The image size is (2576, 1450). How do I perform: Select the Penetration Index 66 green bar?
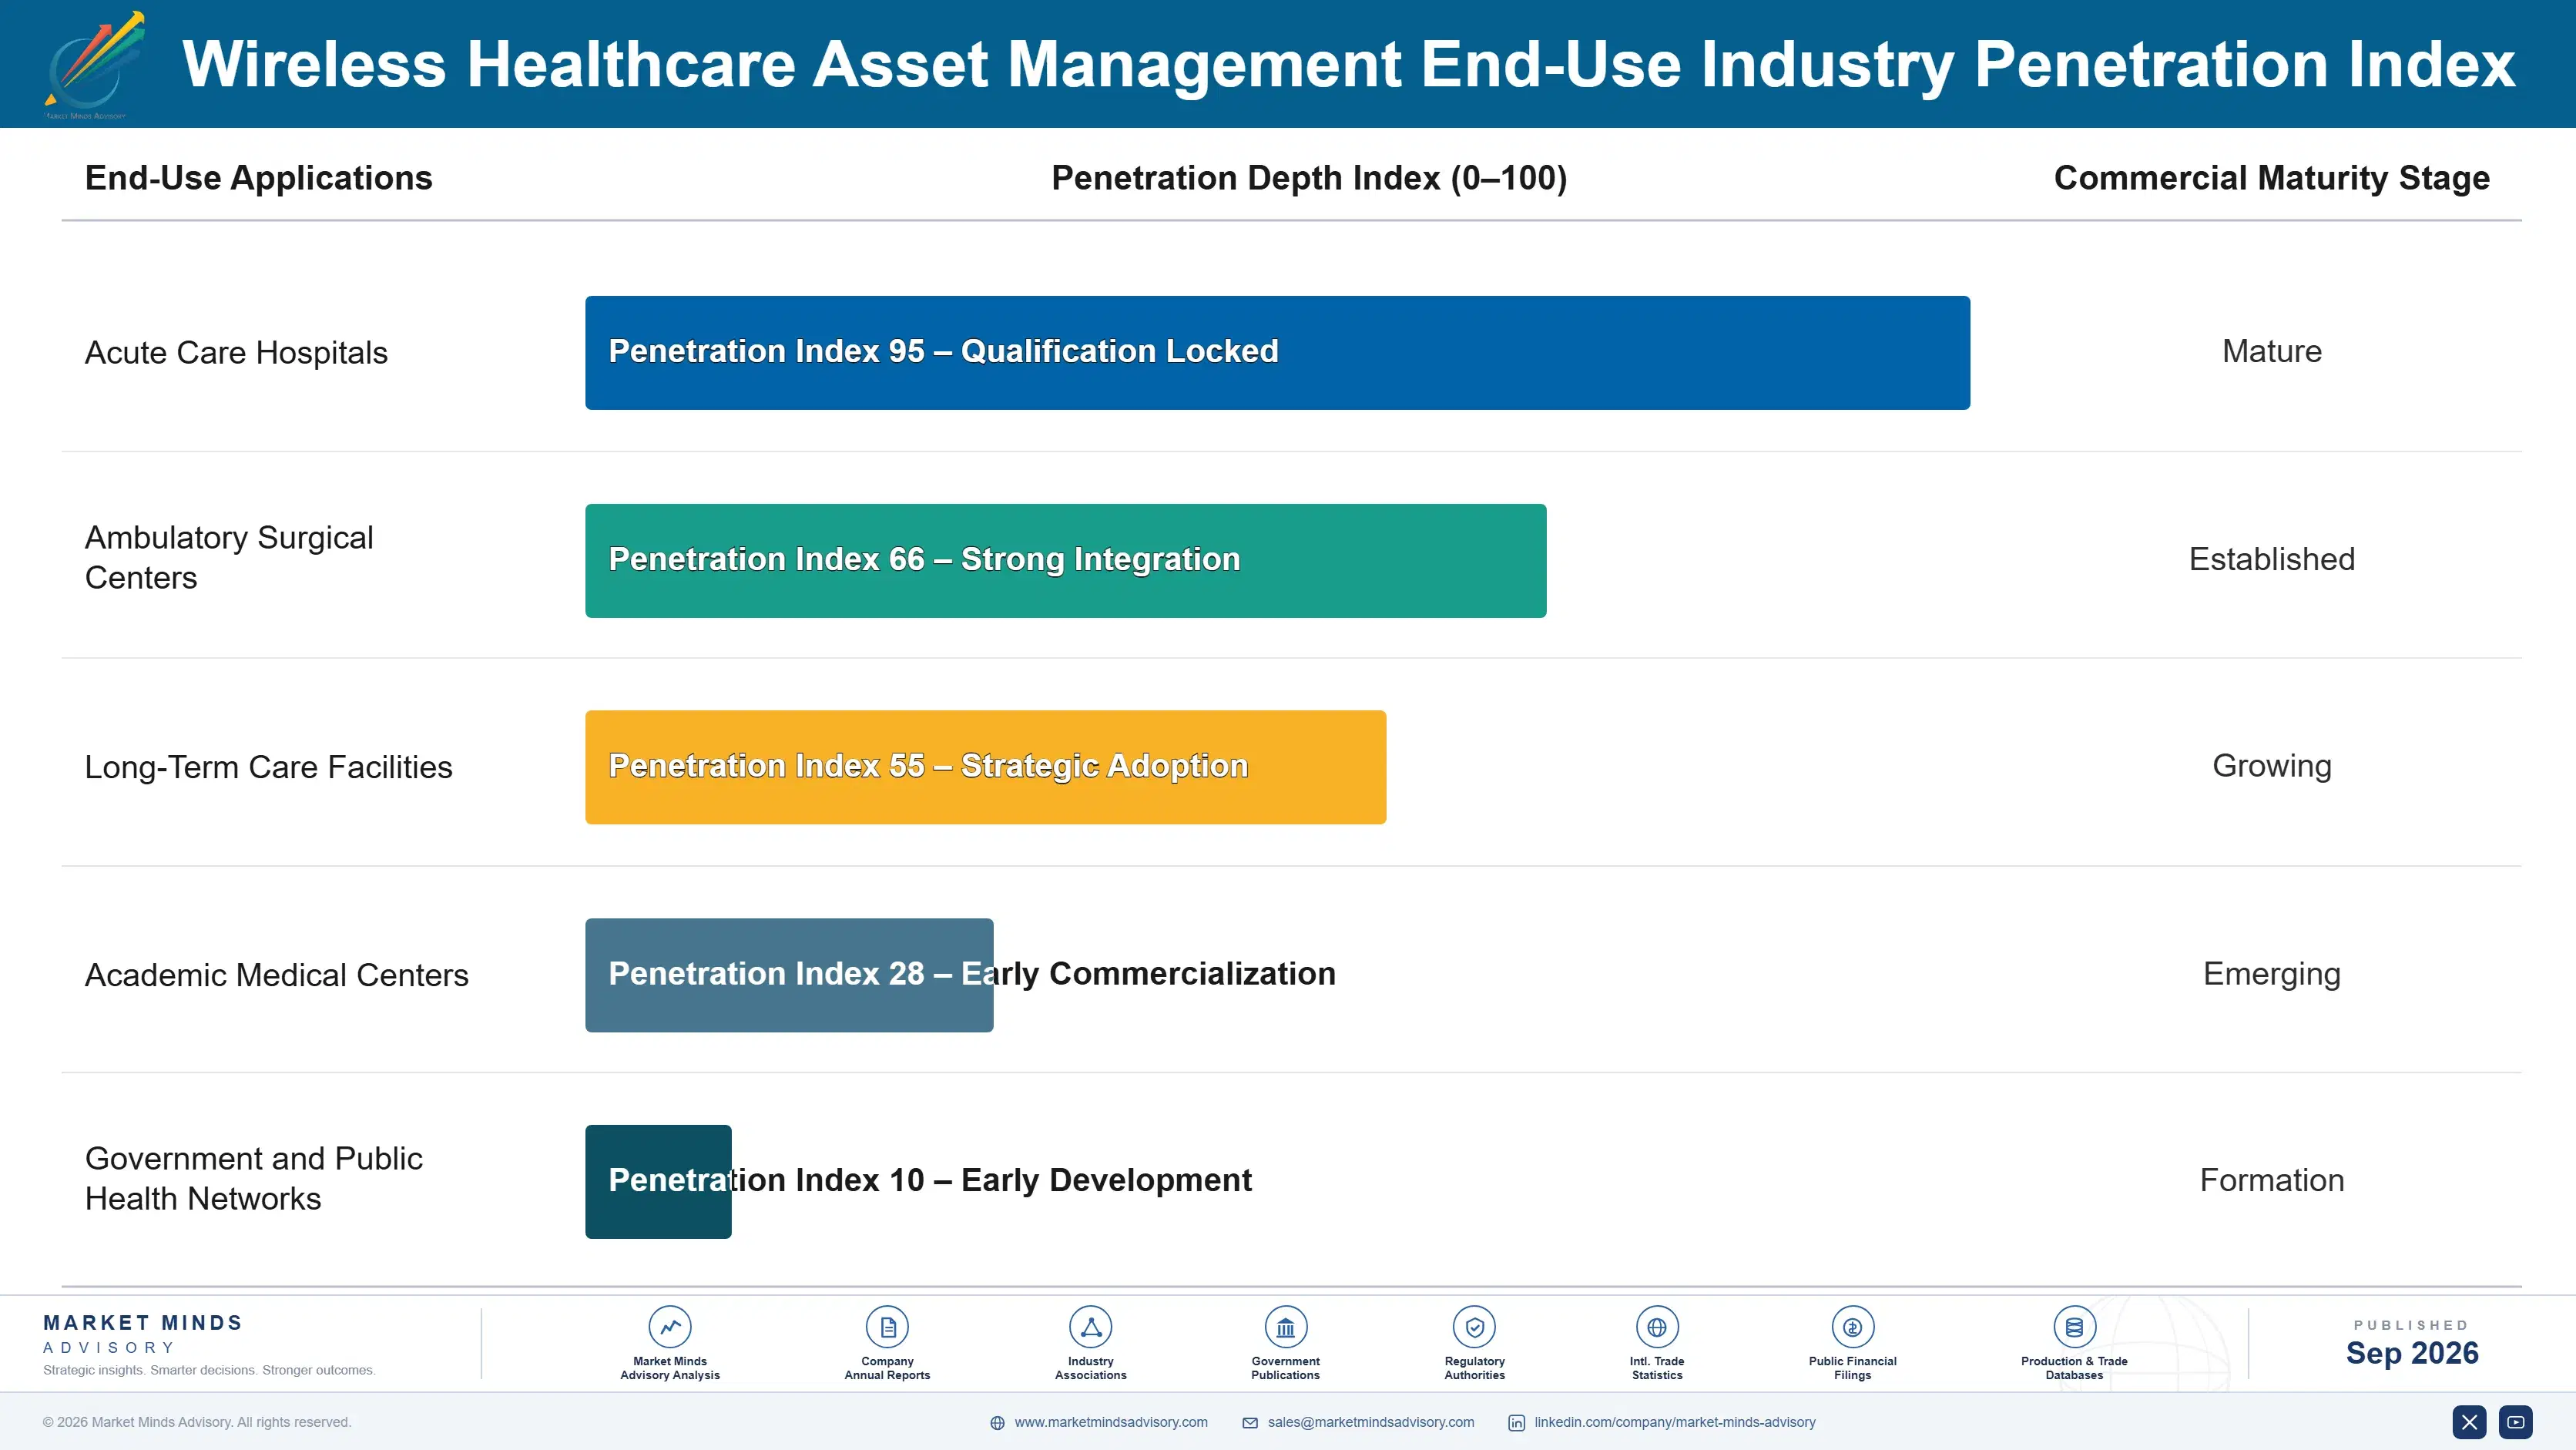(x=1065, y=560)
